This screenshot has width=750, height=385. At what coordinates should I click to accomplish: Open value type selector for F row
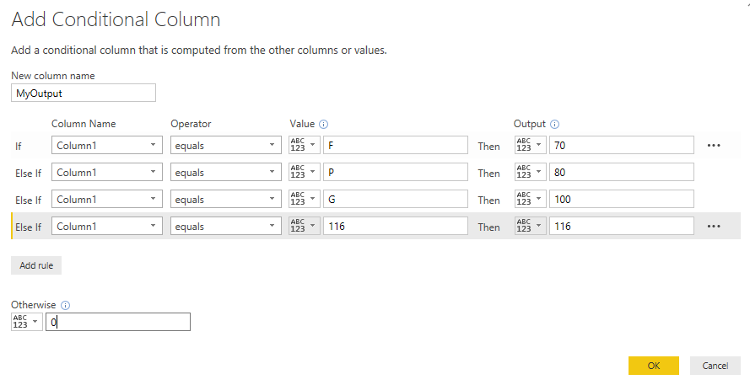click(x=305, y=145)
